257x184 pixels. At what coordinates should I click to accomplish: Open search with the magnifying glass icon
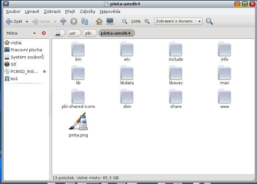tap(209, 21)
